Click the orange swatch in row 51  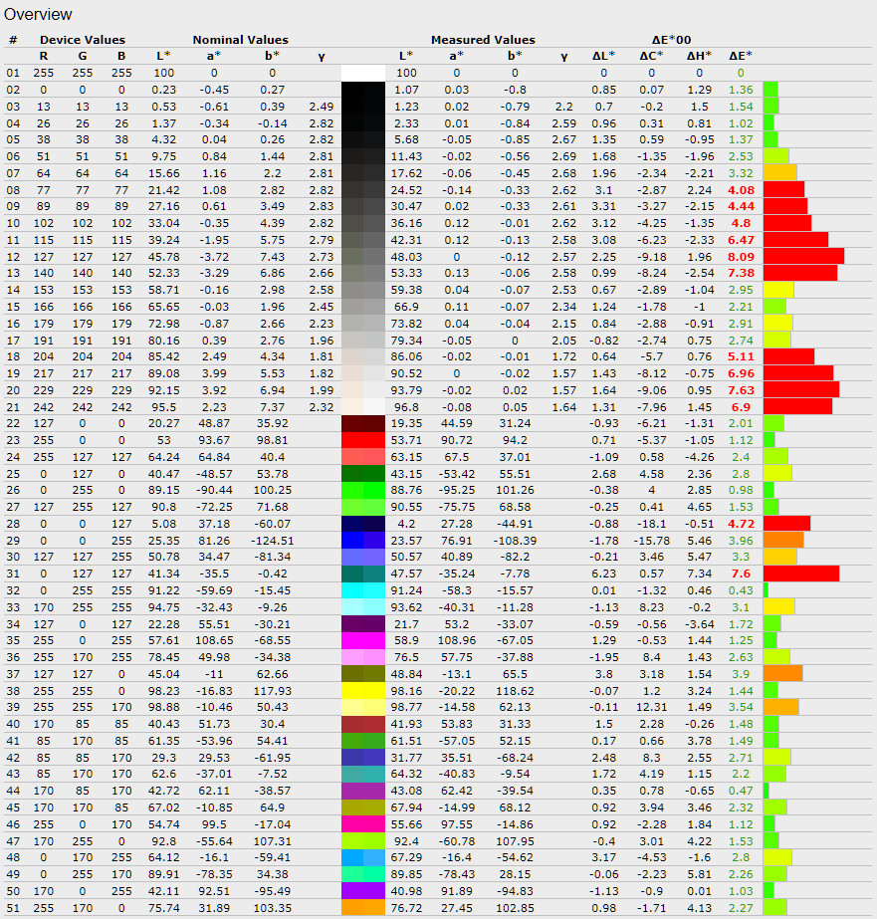(x=362, y=907)
